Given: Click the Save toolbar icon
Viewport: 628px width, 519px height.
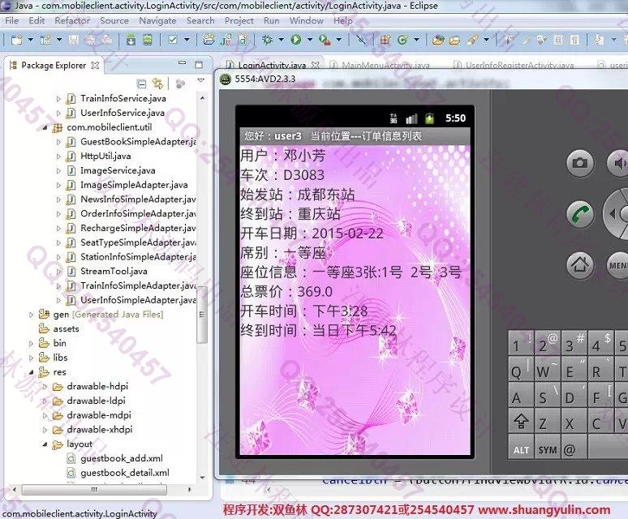Looking at the screenshot, I should (74, 40).
